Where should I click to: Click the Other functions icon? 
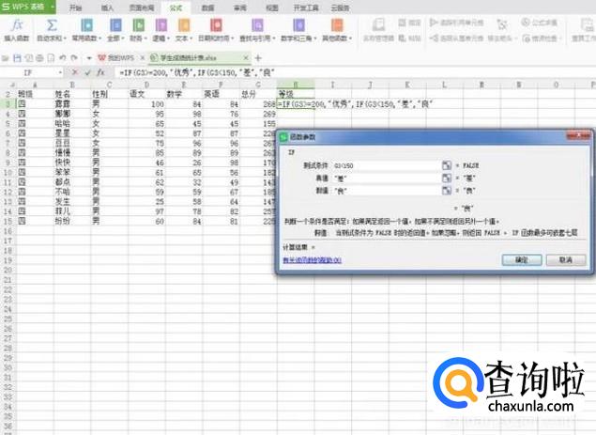[337, 26]
